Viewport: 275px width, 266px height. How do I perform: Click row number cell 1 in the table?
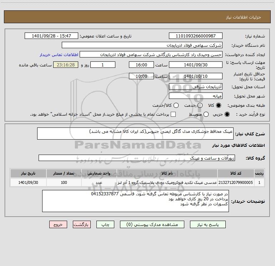(259, 182)
